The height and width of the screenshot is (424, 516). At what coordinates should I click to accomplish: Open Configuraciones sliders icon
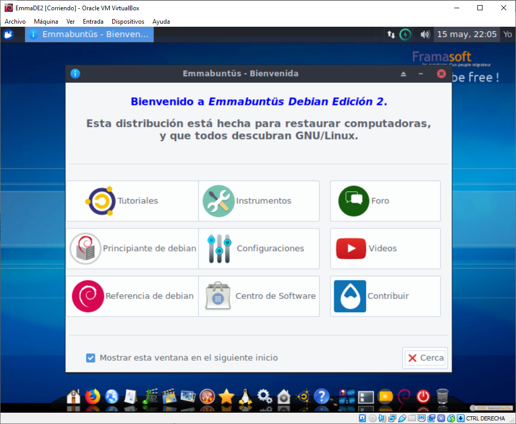pos(219,249)
